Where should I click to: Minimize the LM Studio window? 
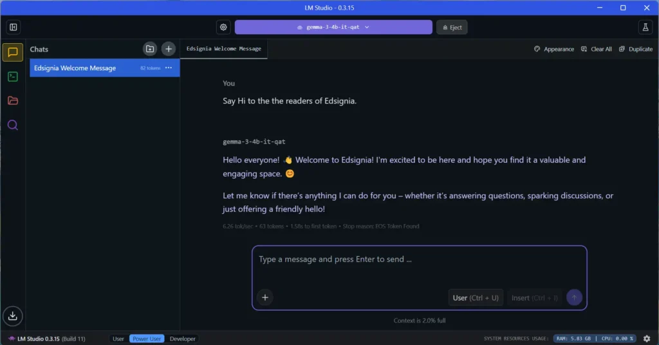[600, 8]
